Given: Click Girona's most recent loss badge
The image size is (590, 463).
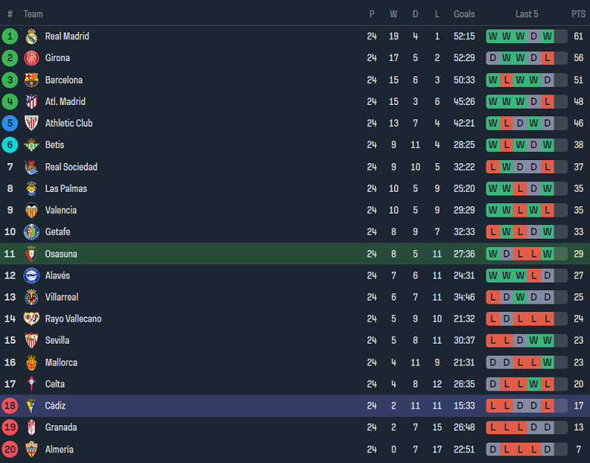Looking at the screenshot, I should [548, 58].
